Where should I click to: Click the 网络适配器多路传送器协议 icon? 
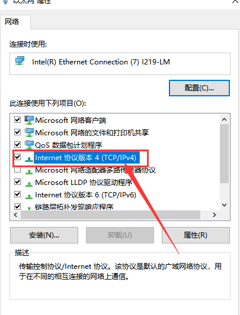tap(29, 171)
